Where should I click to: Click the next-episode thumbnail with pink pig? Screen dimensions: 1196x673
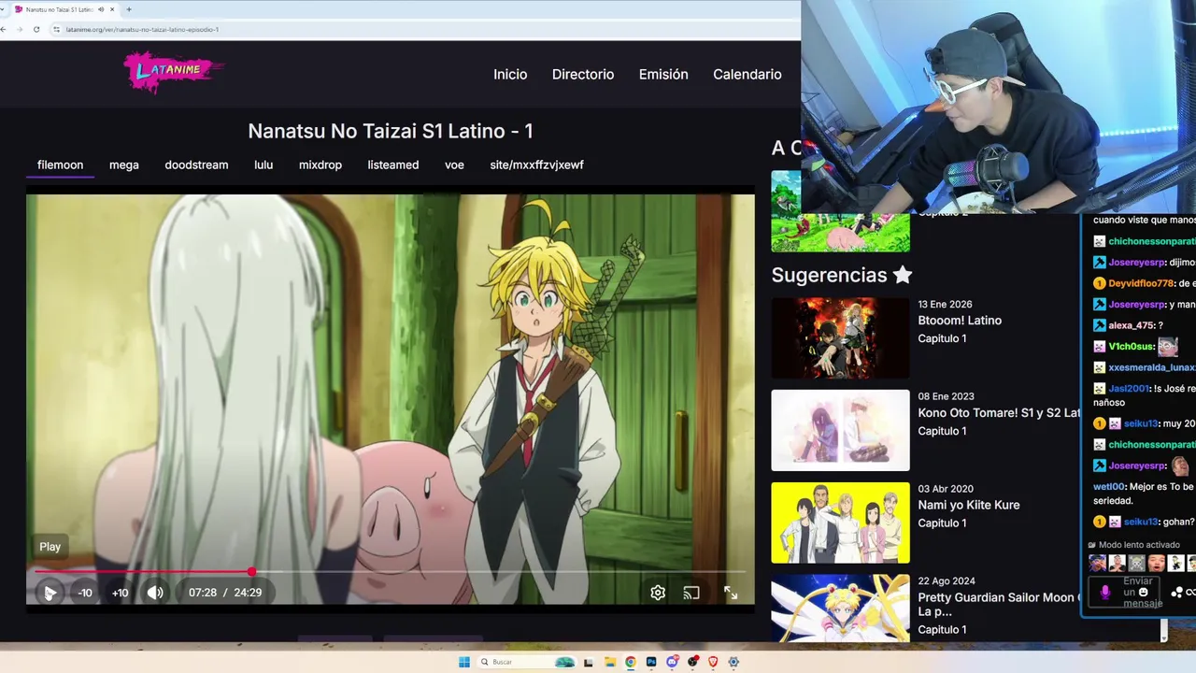pos(840,211)
